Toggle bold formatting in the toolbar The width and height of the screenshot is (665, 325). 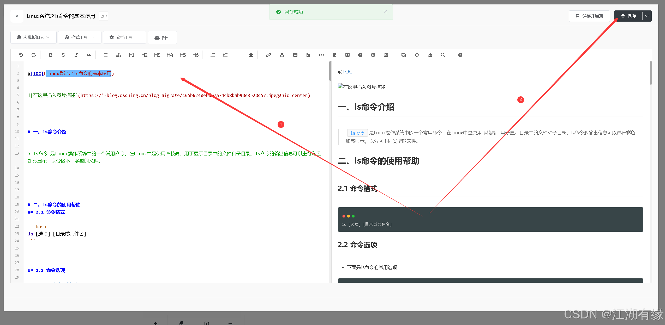pos(51,55)
